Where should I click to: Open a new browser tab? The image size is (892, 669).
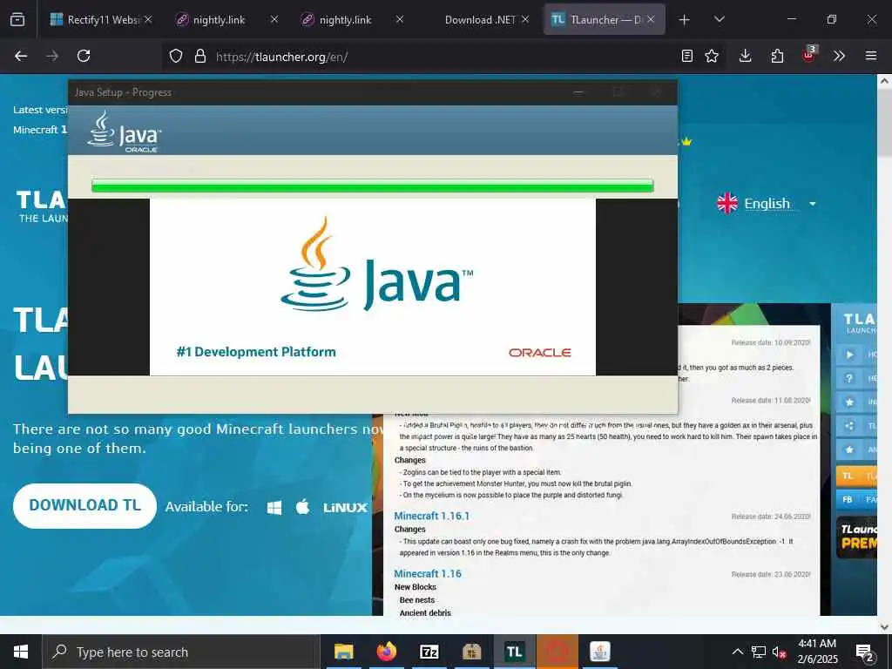click(685, 20)
